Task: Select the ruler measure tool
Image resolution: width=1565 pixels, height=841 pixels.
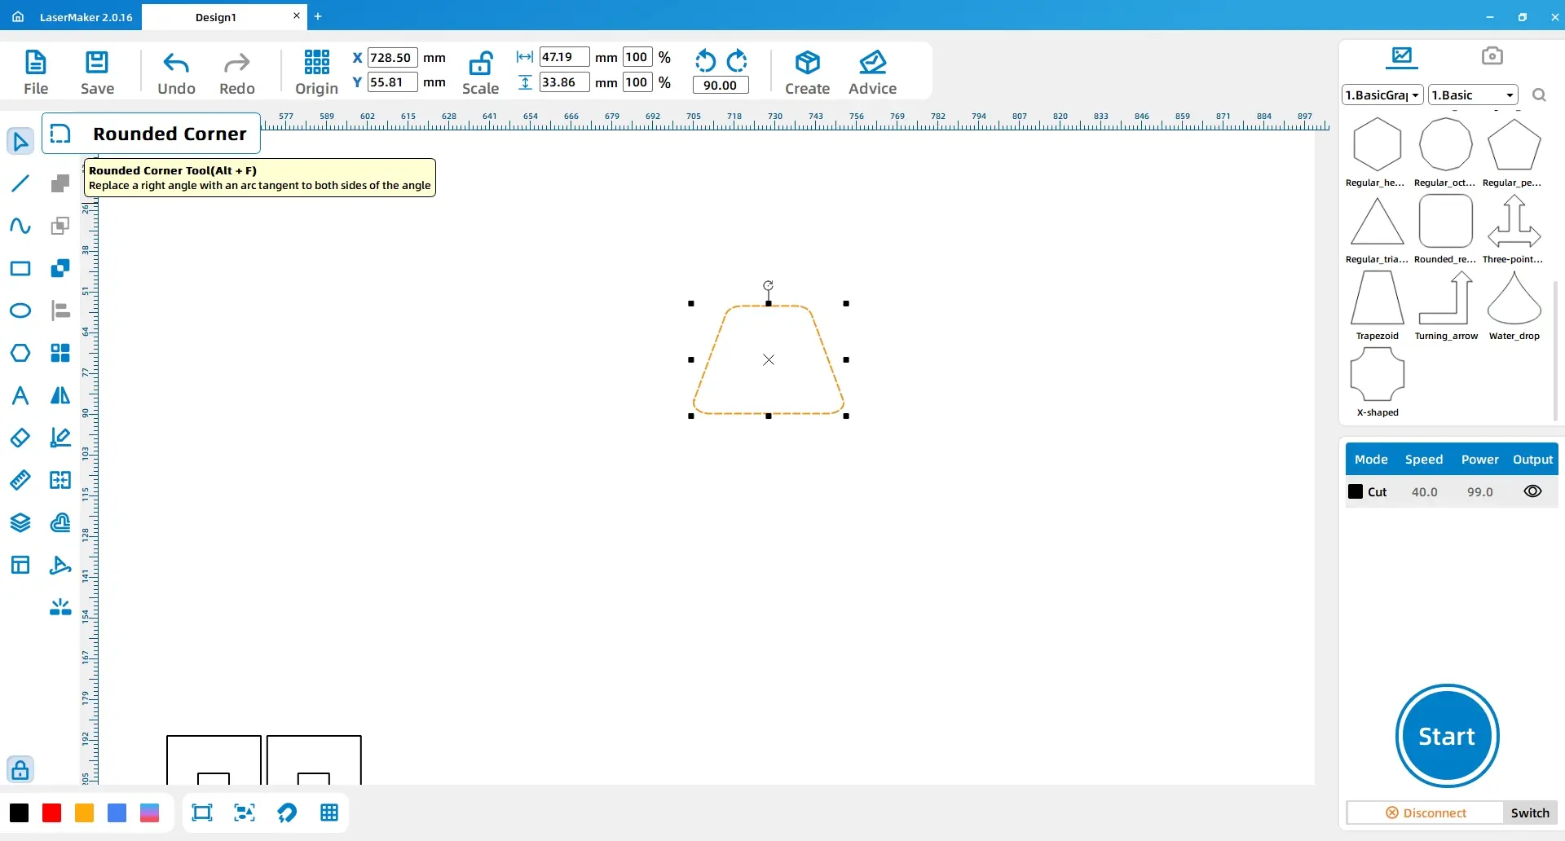Action: click(20, 480)
